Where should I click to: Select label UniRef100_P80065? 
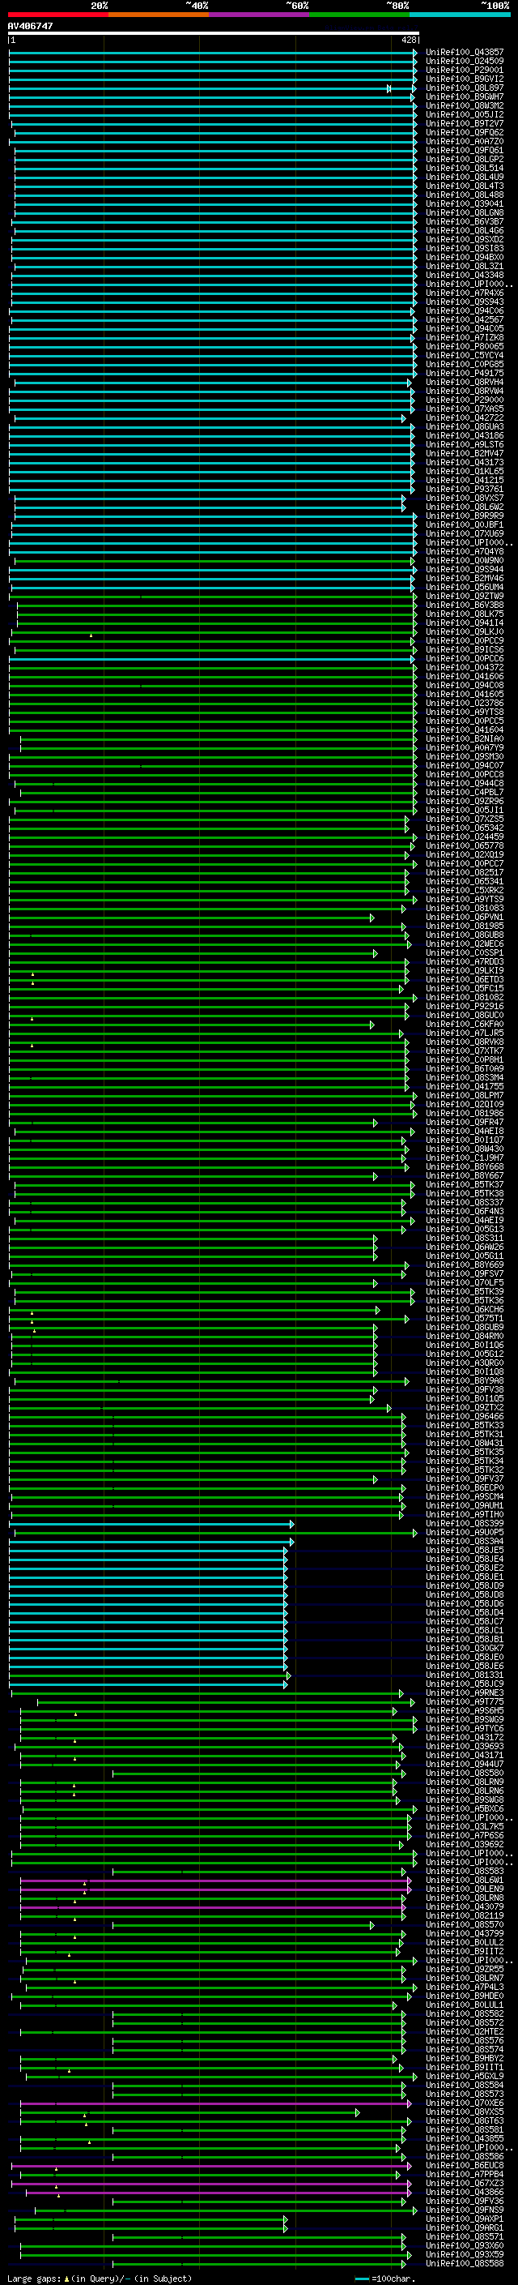click(464, 346)
